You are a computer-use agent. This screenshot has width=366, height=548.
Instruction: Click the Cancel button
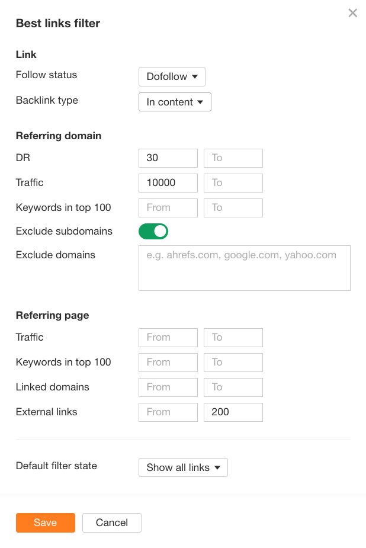pyautogui.click(x=111, y=523)
